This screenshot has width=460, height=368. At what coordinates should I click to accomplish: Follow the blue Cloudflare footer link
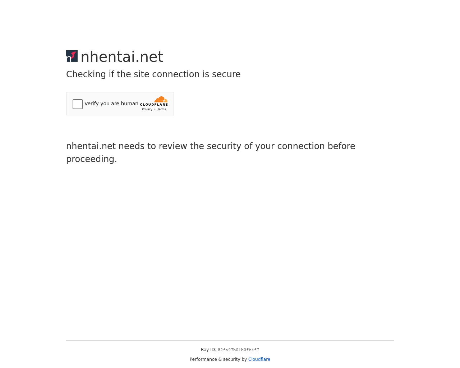pyautogui.click(x=259, y=359)
